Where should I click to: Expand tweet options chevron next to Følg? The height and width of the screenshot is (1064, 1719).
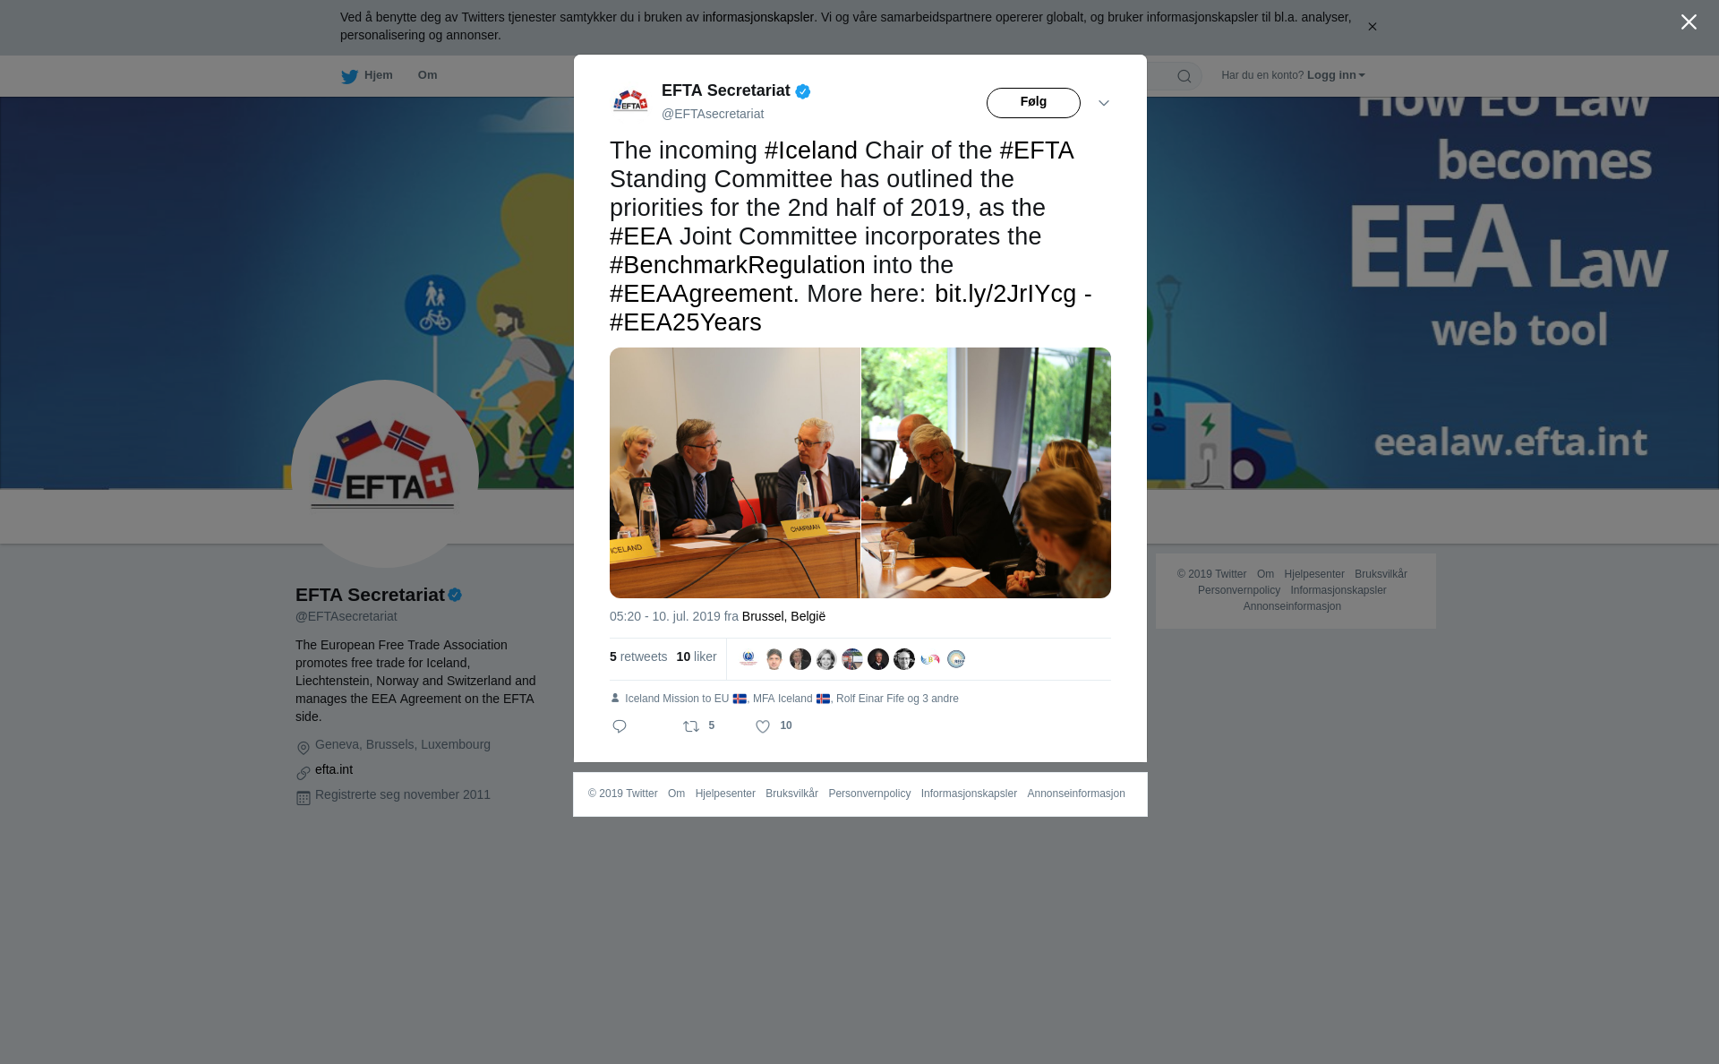coord(1104,103)
